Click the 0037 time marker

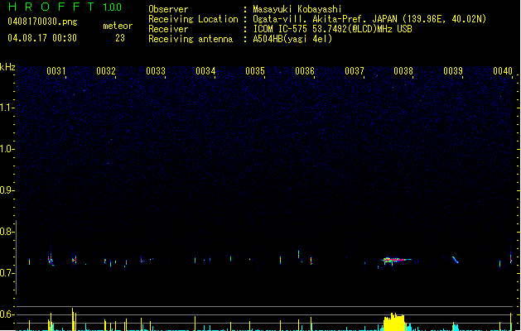(355, 71)
